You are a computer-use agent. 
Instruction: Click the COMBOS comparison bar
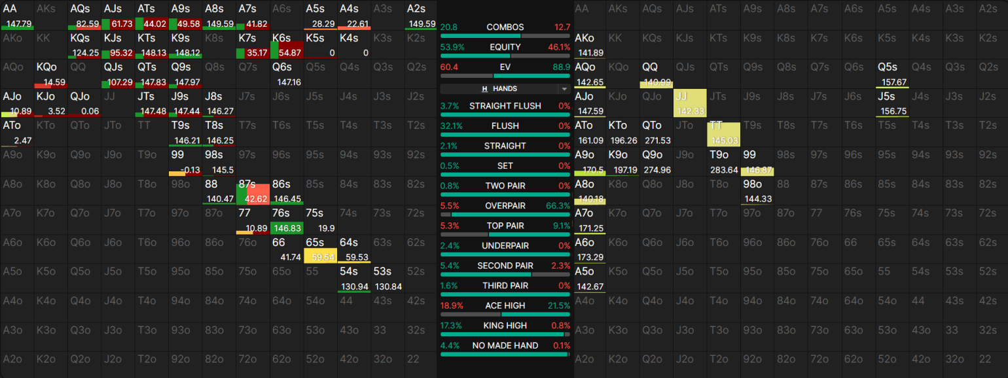505,35
